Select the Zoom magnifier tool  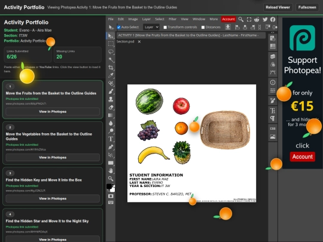[x=111, y=179]
